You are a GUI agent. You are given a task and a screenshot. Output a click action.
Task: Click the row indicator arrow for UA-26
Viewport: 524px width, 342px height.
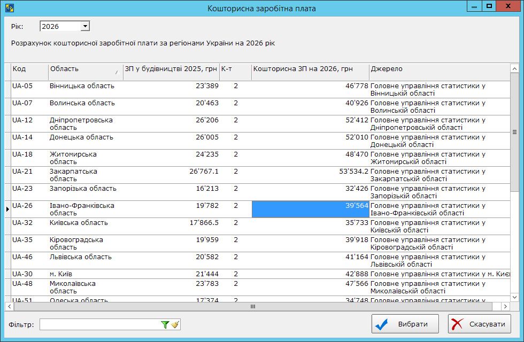click(7, 209)
